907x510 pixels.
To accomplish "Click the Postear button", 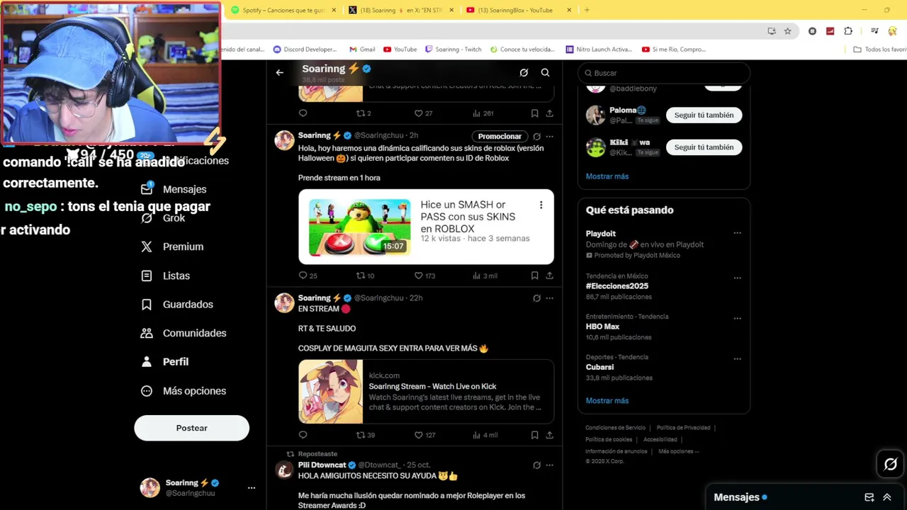I will 191,428.
